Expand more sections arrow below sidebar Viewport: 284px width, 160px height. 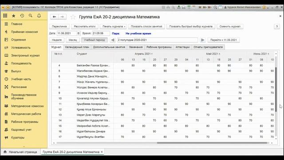pyautogui.click(x=24, y=146)
